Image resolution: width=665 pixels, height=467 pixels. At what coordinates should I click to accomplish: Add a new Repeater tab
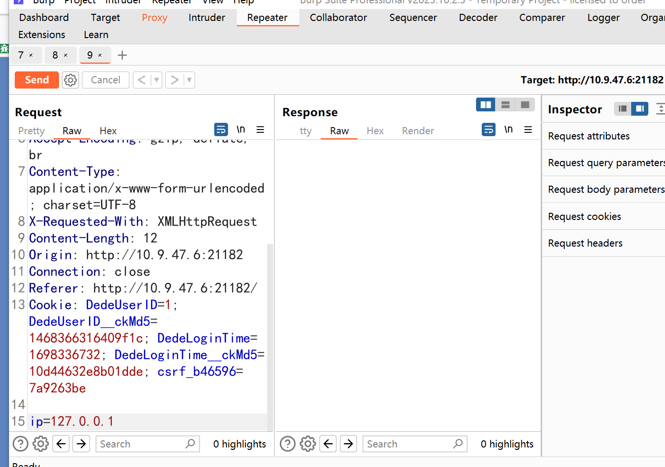coord(122,55)
